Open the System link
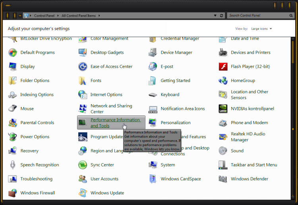 pyautogui.click(x=168, y=165)
